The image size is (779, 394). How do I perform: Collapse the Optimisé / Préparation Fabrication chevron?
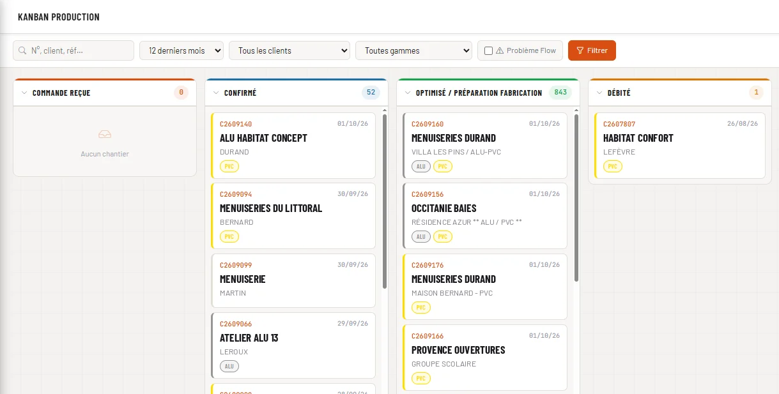click(x=408, y=93)
